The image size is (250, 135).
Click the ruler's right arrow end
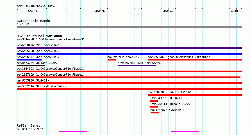click(241, 9)
